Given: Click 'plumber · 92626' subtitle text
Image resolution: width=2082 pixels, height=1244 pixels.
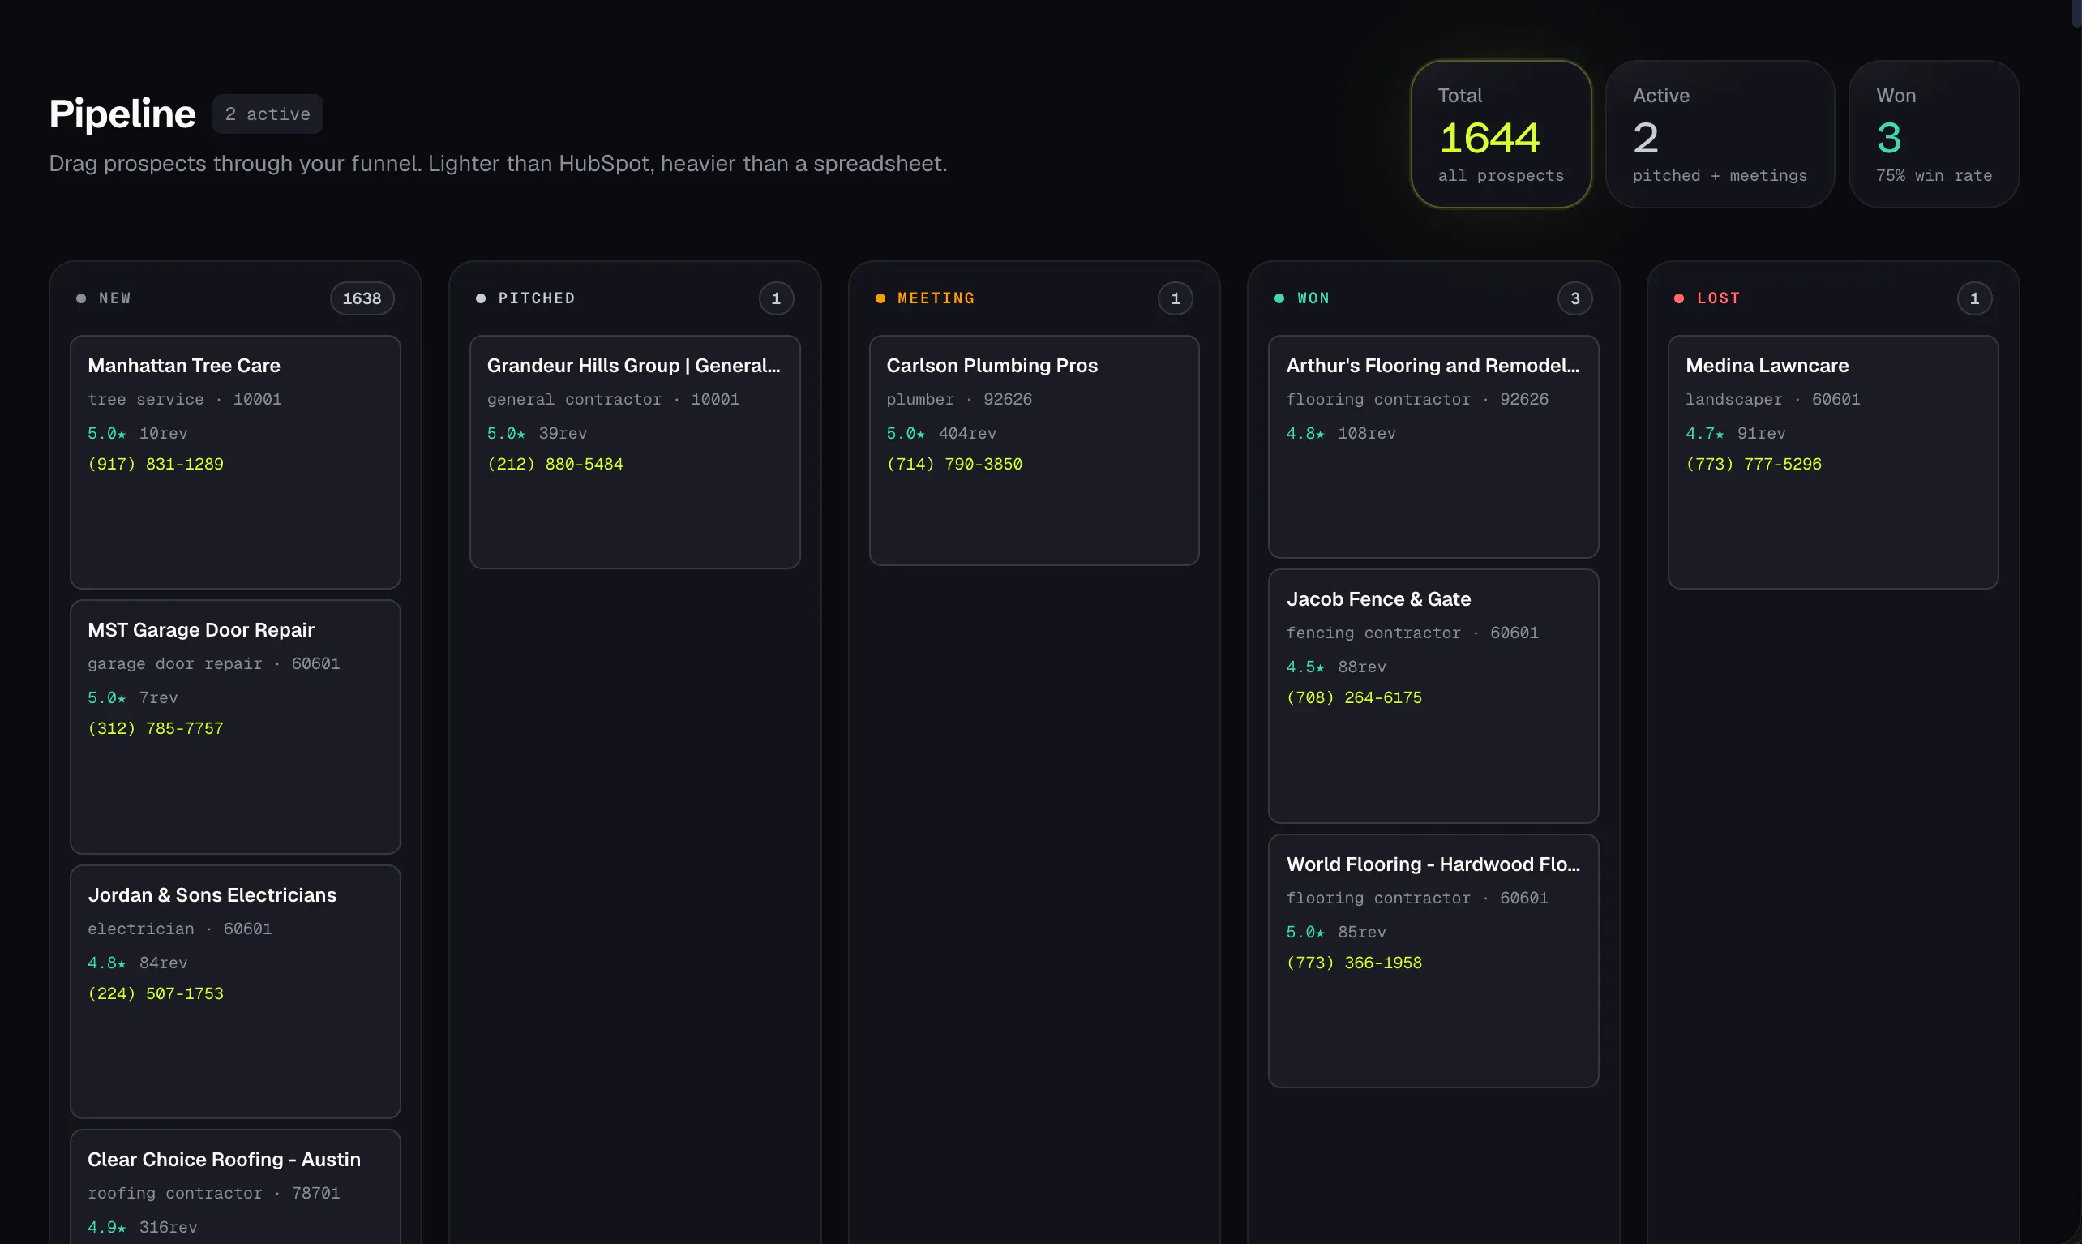Looking at the screenshot, I should click(959, 400).
